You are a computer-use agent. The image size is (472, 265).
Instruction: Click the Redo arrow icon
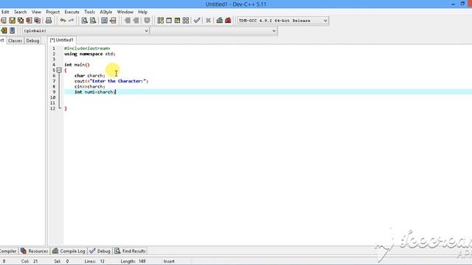[71, 21]
